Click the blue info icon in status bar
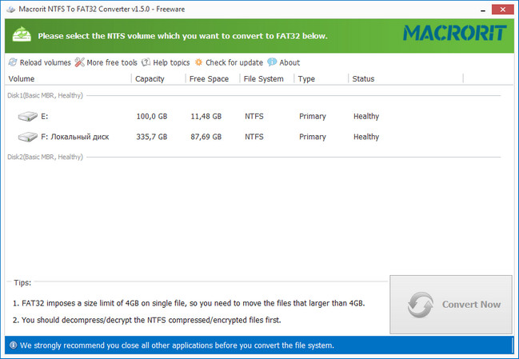 [13, 345]
